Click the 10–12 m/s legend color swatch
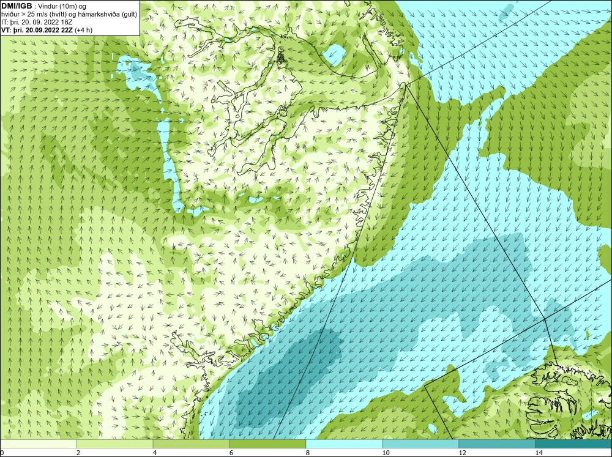Image resolution: width=612 pixels, height=457 pixels. tap(421, 444)
